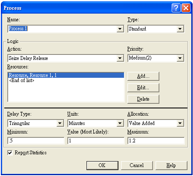Click the Minimum input field
Image resolution: width=193 pixels, height=176 pixels.
coord(36,141)
